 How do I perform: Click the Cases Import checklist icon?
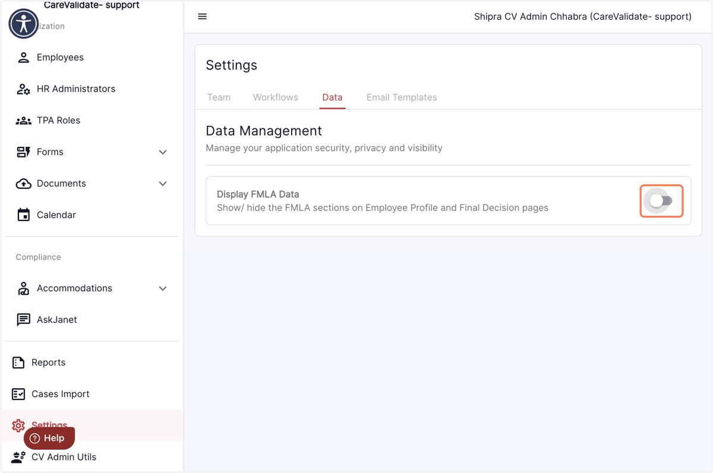18,394
